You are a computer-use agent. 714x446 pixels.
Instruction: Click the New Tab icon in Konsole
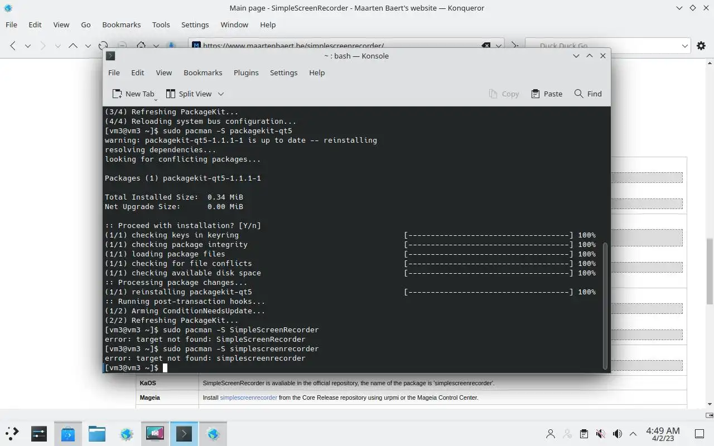click(x=117, y=94)
